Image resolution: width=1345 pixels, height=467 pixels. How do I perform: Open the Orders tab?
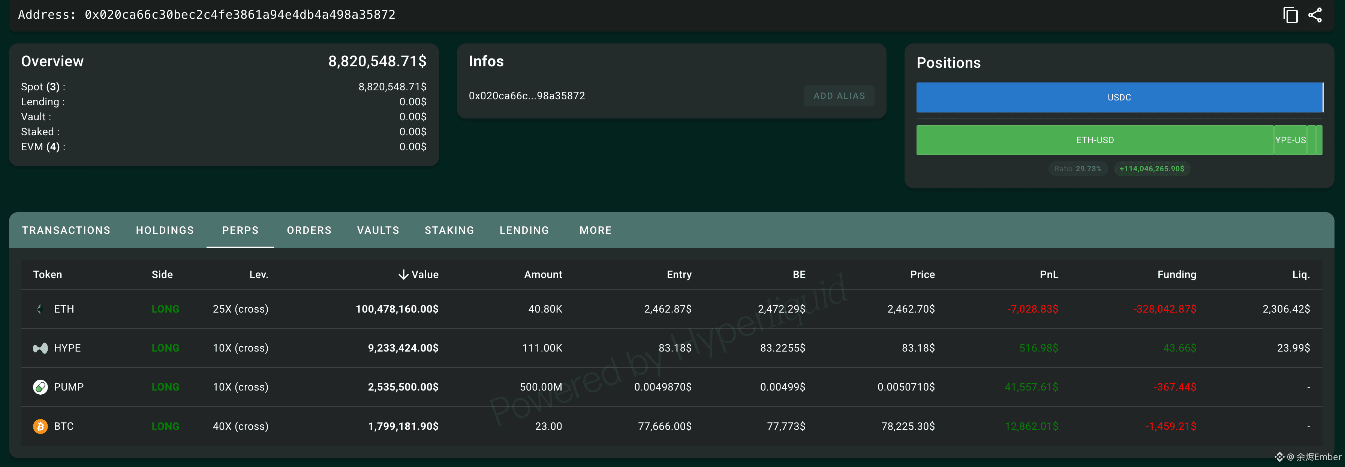coord(309,230)
